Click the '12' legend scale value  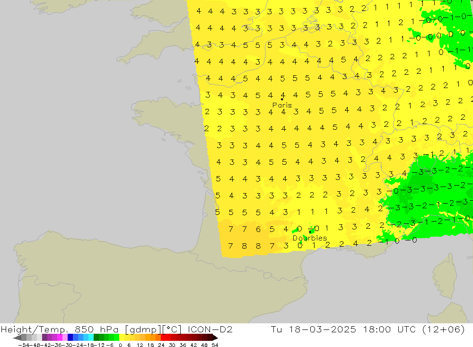click(x=140, y=345)
